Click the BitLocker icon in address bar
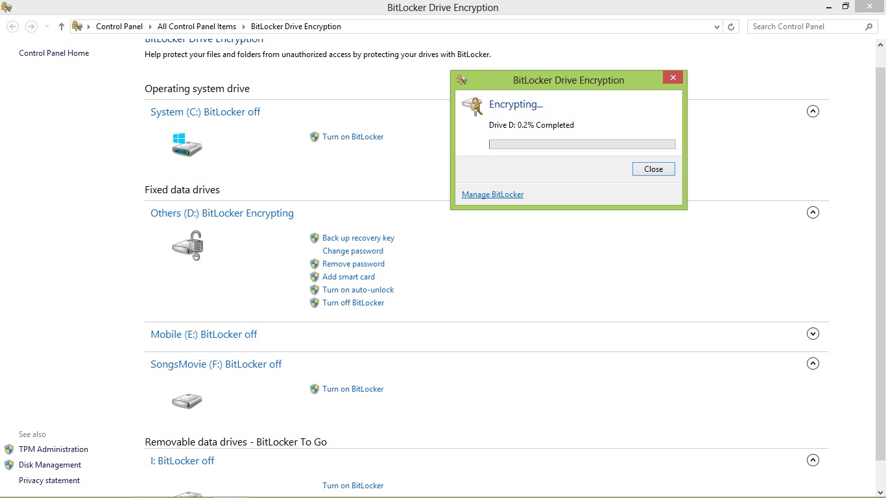This screenshot has width=886, height=498. (77, 27)
